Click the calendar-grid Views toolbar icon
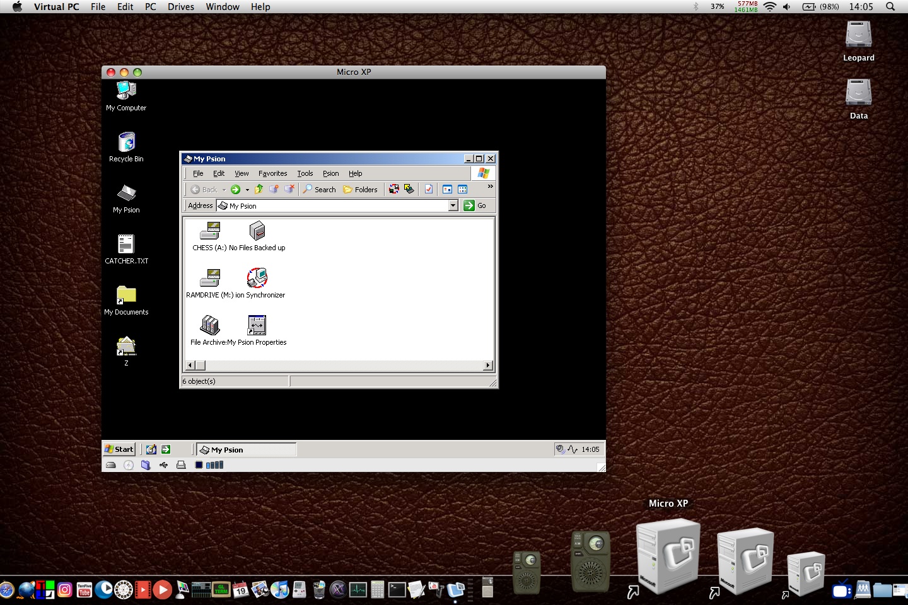Viewport: 908px width, 605px height. click(x=463, y=189)
